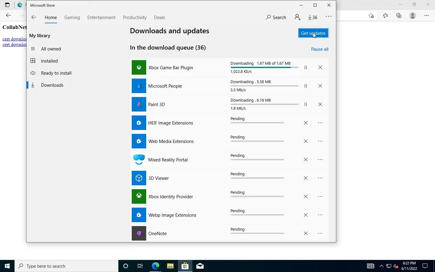This screenshot has width=435, height=272.
Task: Cancel the pending Web Media Extensions download
Action: (x=306, y=141)
